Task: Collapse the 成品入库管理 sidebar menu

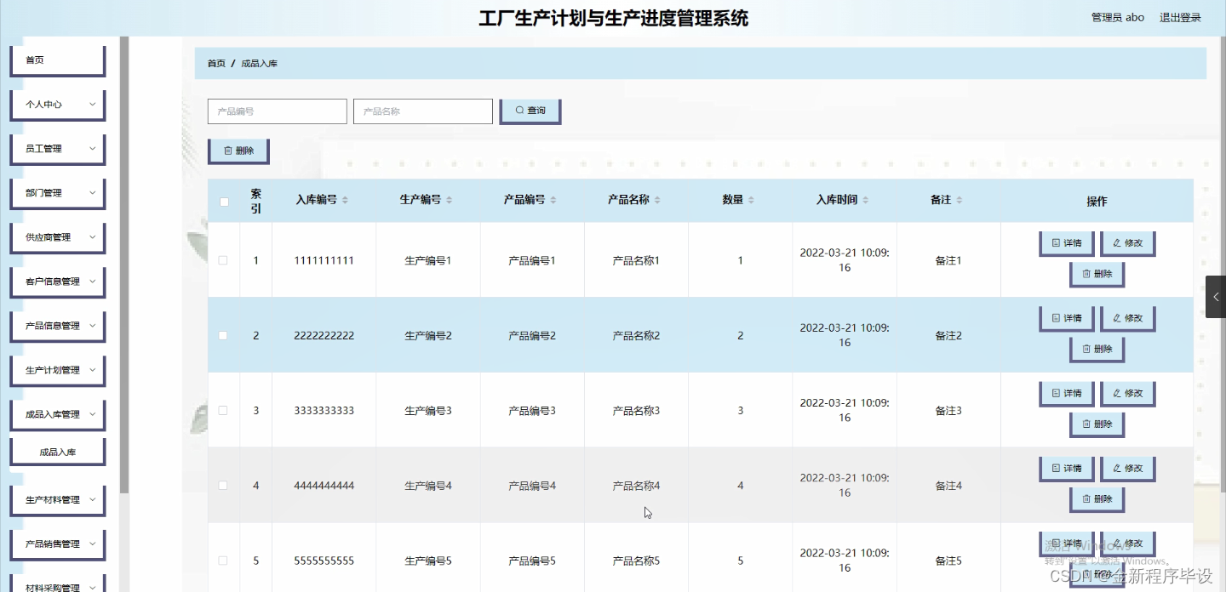Action: [57, 414]
